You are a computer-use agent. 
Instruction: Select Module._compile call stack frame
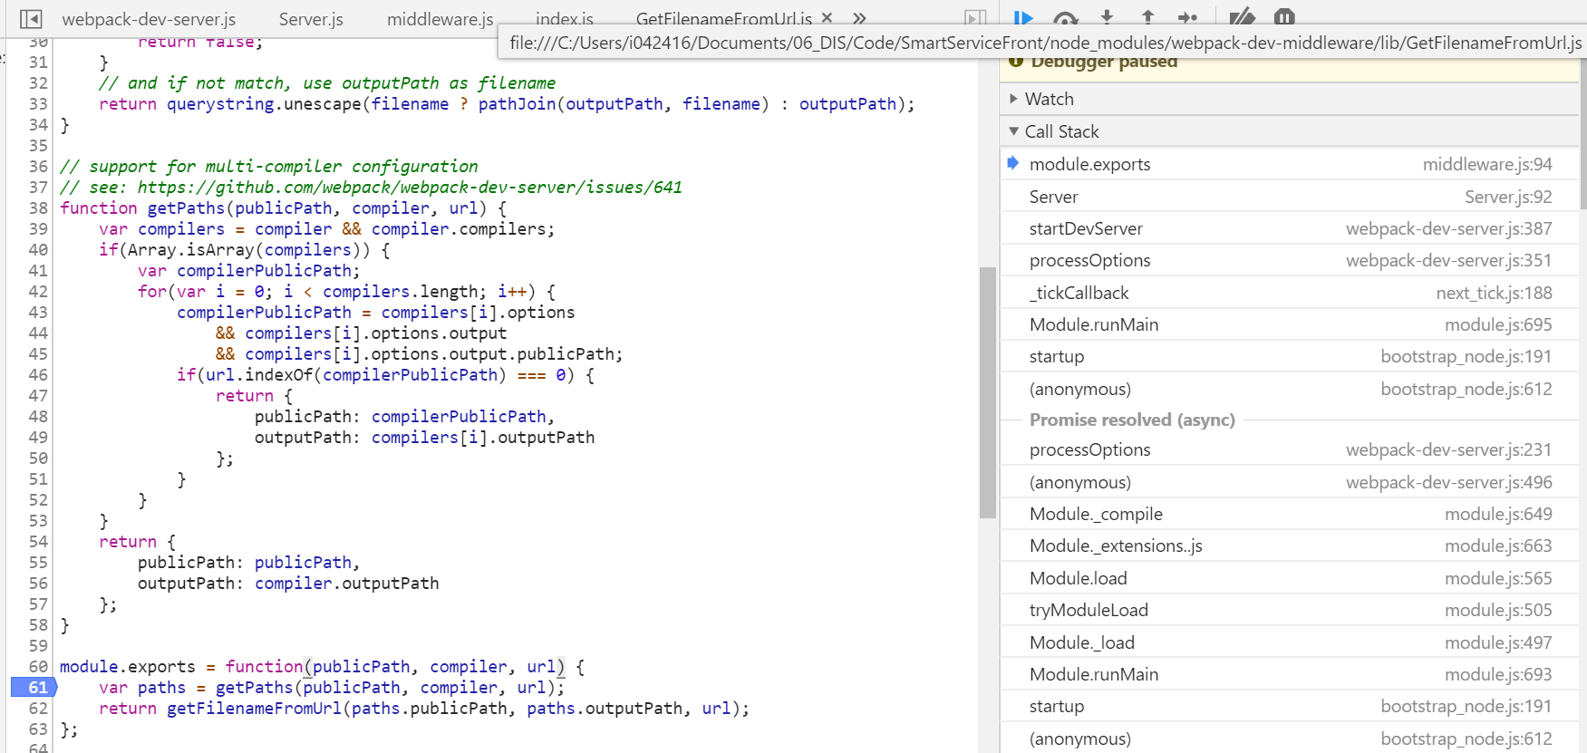(x=1289, y=514)
